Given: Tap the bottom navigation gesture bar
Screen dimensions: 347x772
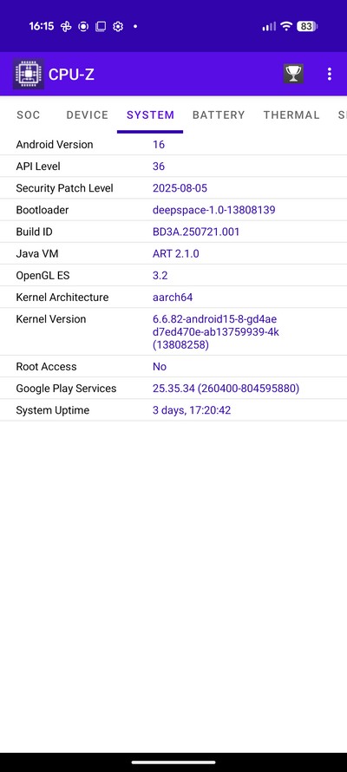Looking at the screenshot, I should 173,762.
